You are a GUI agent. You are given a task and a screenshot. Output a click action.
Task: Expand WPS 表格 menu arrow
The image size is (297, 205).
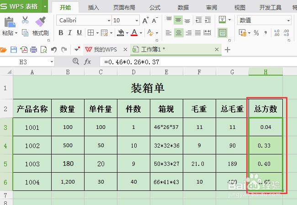(x=45, y=6)
